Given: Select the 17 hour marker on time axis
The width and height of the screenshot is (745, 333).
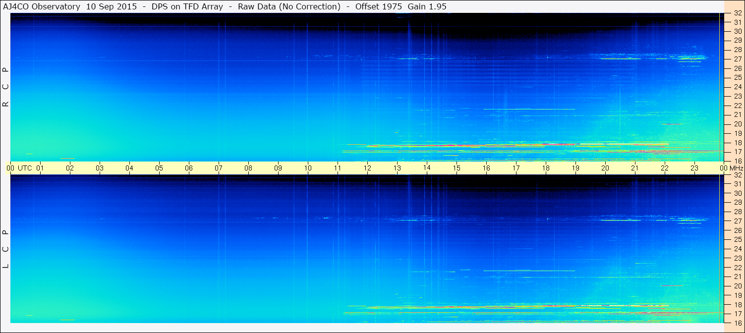Looking at the screenshot, I should pos(516,168).
